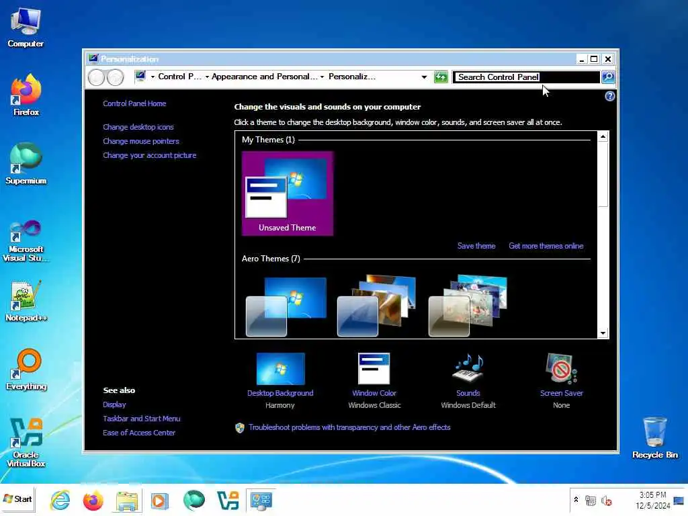Open Notepad++ desktop shortcut
The width and height of the screenshot is (688, 516).
[x=26, y=301]
